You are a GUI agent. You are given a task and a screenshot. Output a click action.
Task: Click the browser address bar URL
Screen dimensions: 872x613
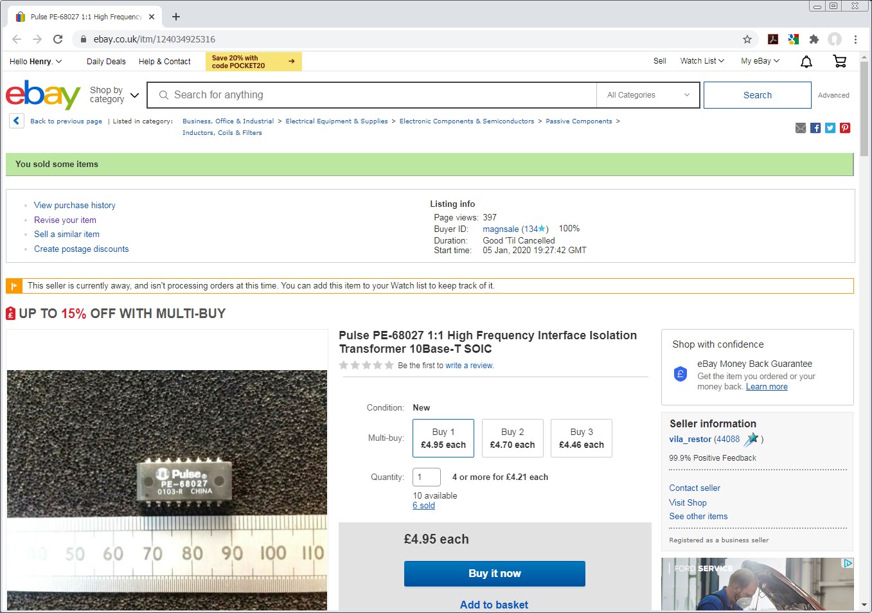[x=154, y=39]
